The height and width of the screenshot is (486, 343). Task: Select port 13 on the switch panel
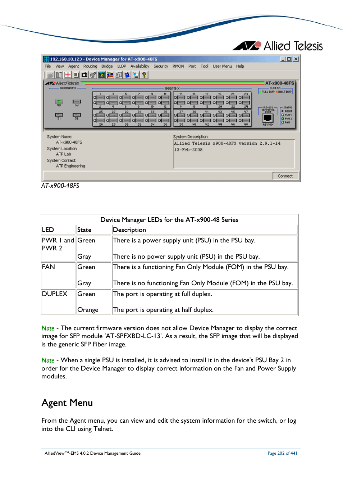point(181,97)
